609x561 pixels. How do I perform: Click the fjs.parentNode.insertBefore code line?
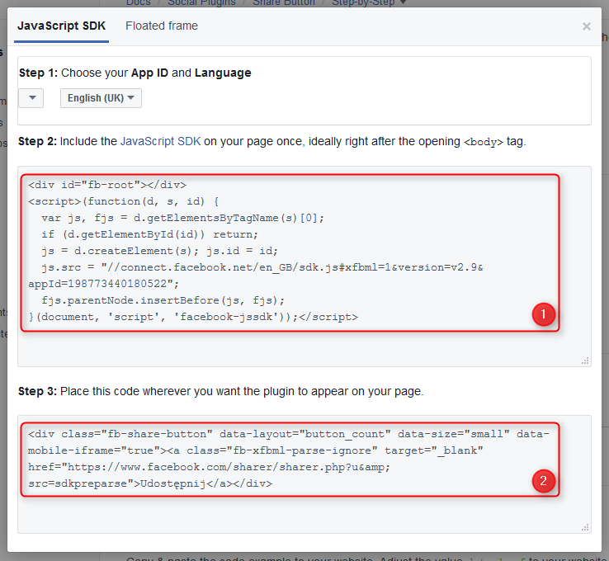tap(163, 300)
